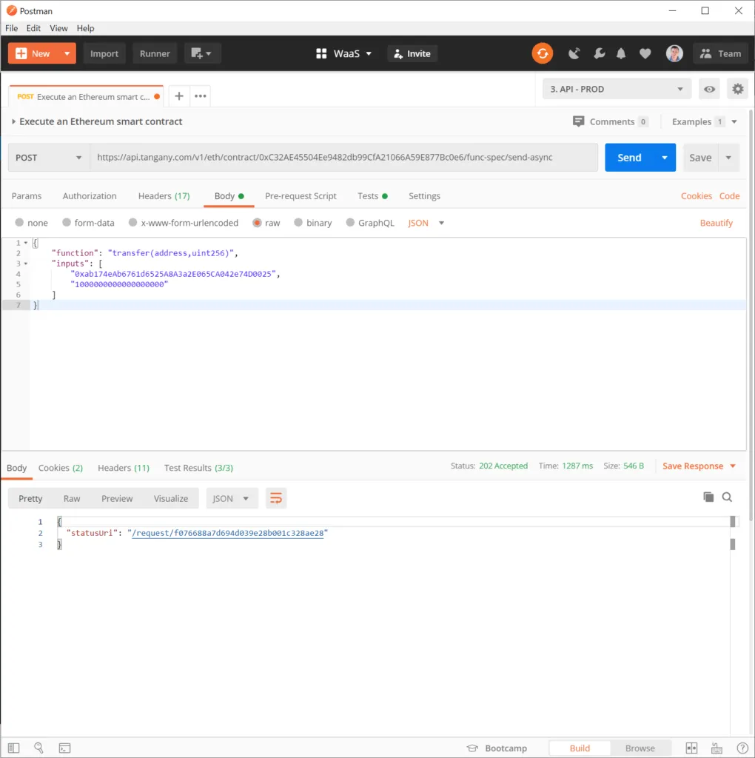Open the POST method dropdown

(49, 158)
